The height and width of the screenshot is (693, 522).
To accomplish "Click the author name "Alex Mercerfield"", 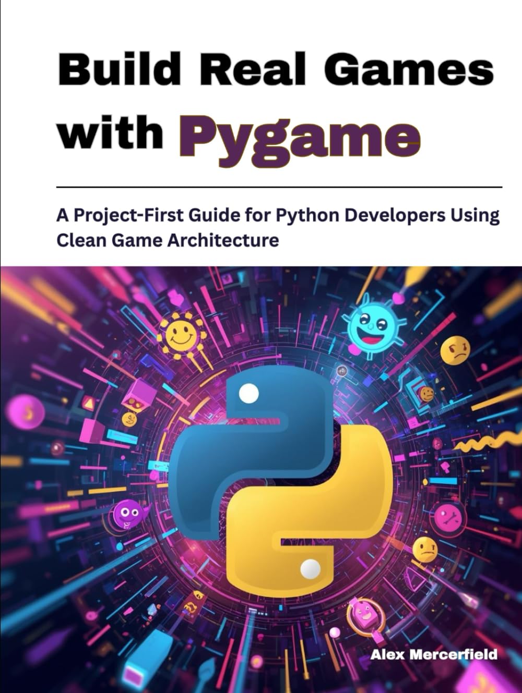I will [x=434, y=654].
